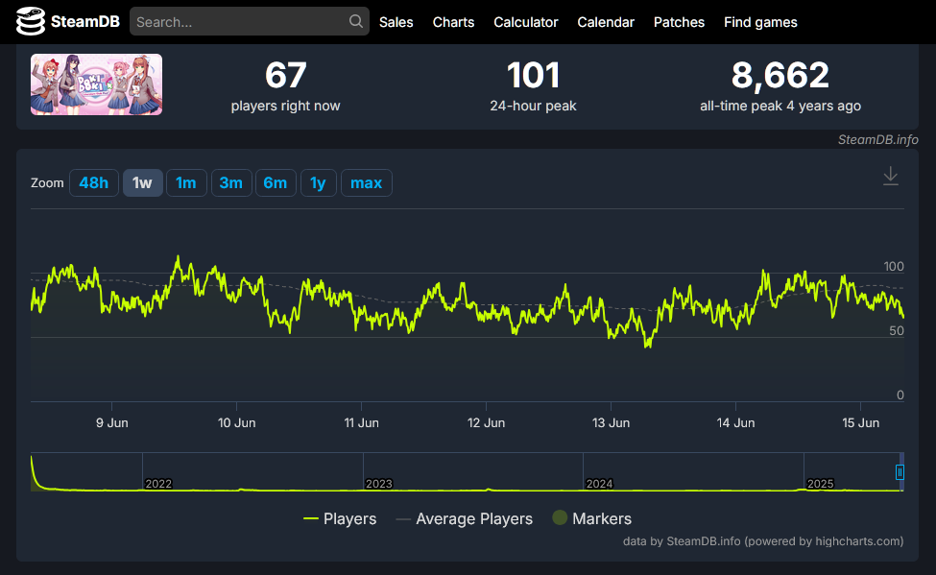Set chart zoom to 1w
Screen dimensions: 936x575
click(x=143, y=182)
